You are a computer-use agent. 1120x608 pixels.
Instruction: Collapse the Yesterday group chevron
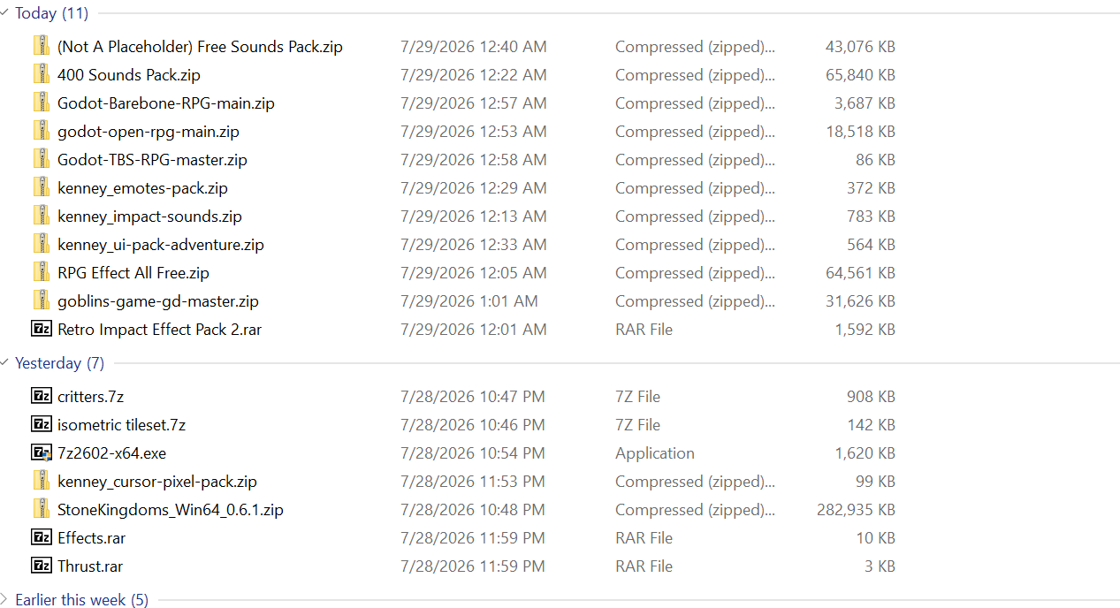pyautogui.click(x=5, y=363)
